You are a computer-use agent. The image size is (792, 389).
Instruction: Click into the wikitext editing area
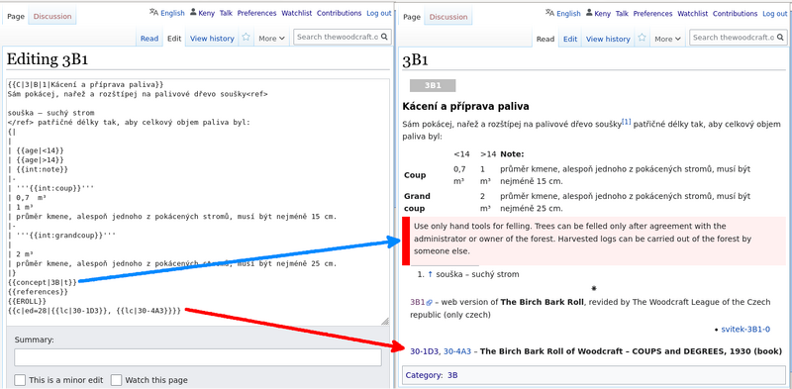[198, 202]
